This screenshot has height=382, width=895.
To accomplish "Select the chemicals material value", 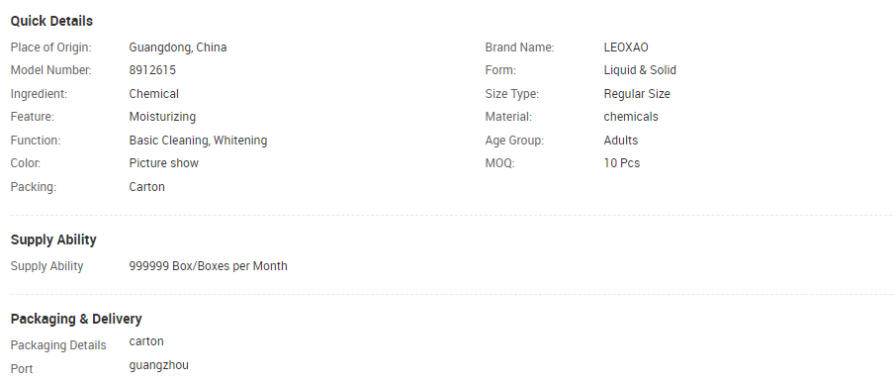I will click(631, 117).
